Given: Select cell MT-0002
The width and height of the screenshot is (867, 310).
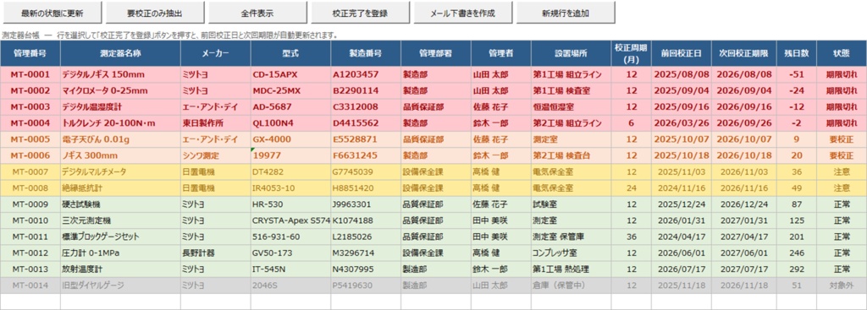Looking at the screenshot, I should pyautogui.click(x=30, y=90).
